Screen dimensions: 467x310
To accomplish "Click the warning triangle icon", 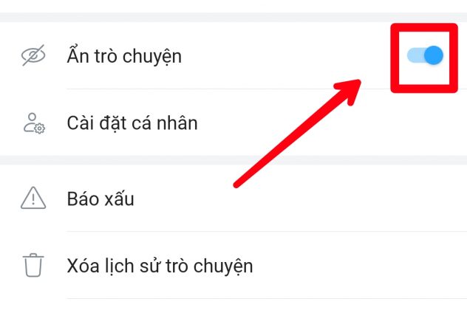I will (33, 198).
